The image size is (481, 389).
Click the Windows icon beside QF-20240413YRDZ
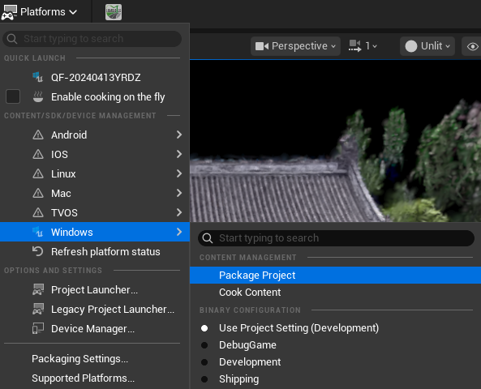38,77
